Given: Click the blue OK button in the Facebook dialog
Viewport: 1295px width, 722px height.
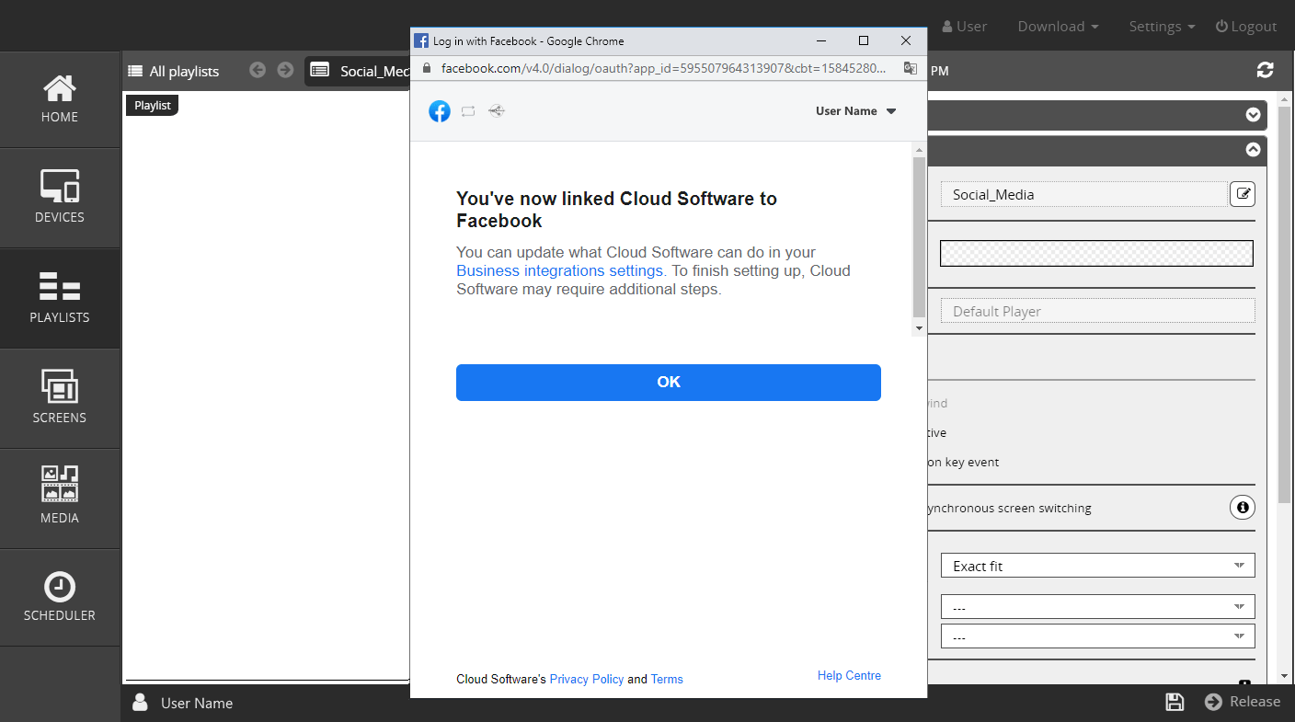Looking at the screenshot, I should click(669, 383).
